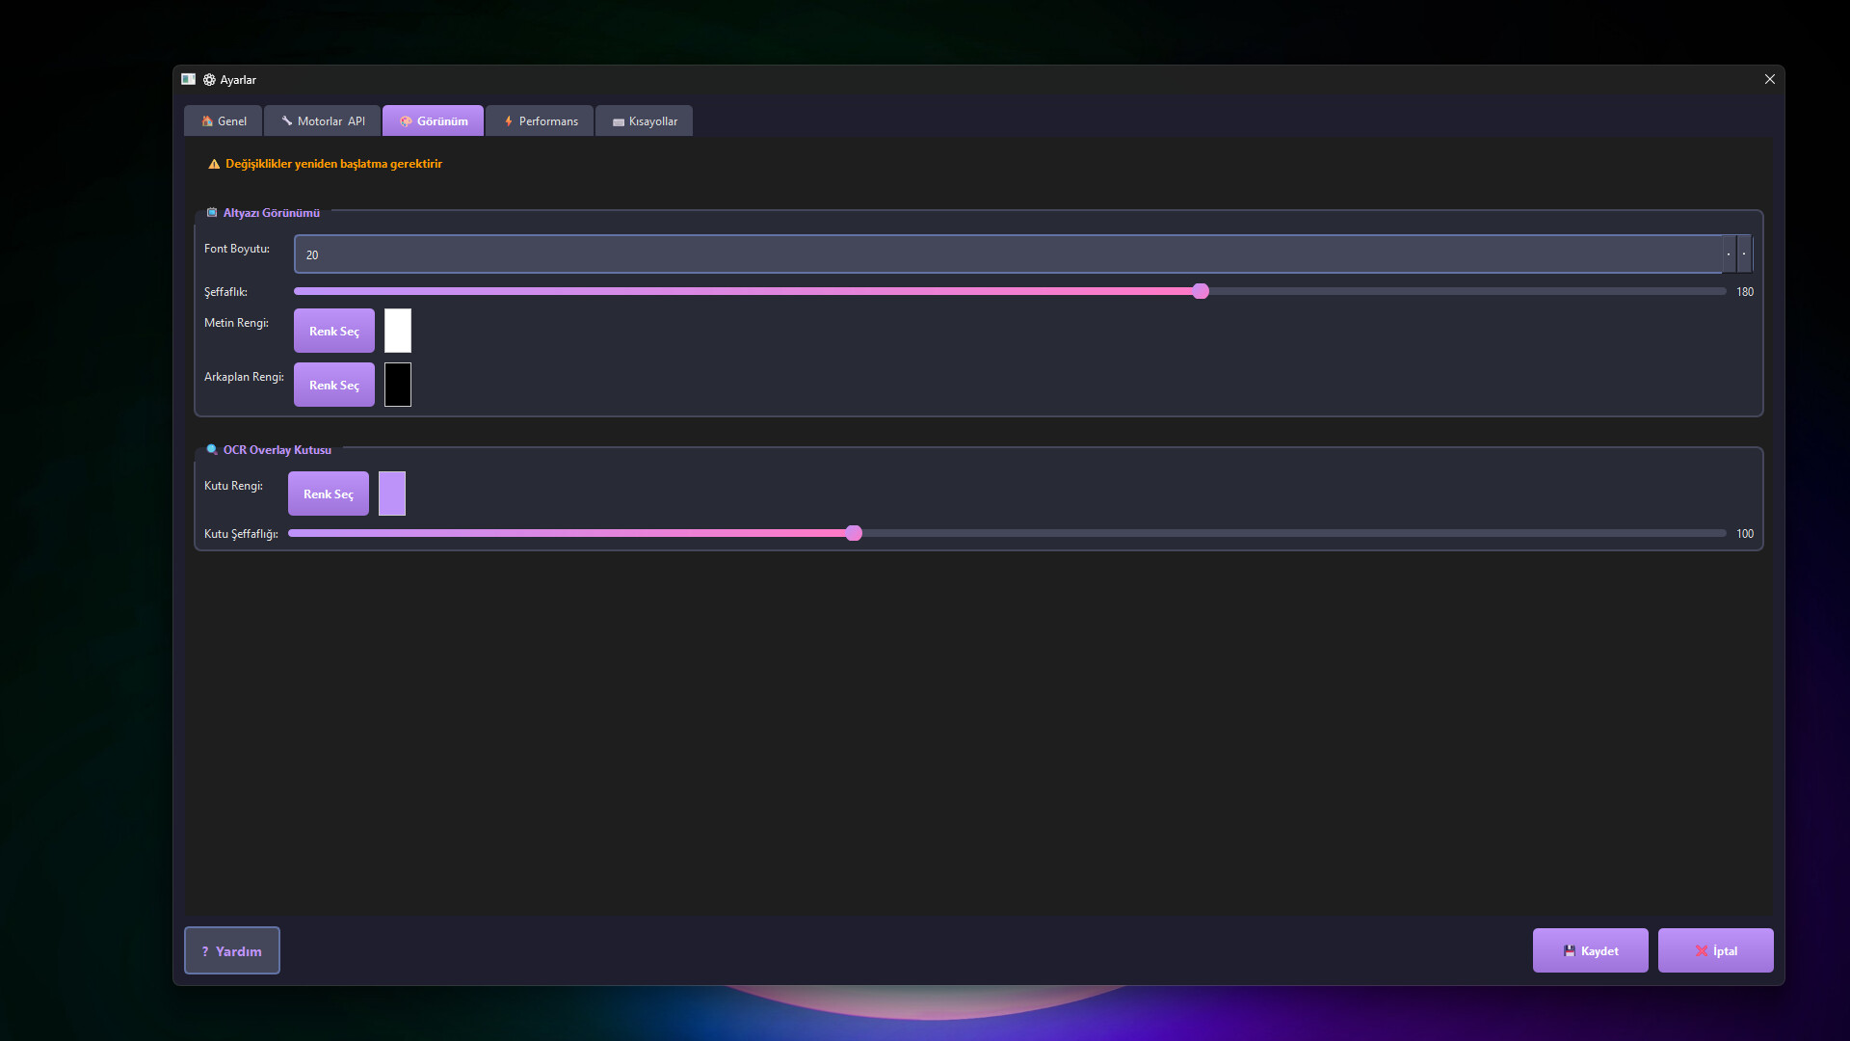Image resolution: width=1850 pixels, height=1041 pixels.
Task: Click Renk Seç for Arkaplan Rengi
Action: pos(334,385)
